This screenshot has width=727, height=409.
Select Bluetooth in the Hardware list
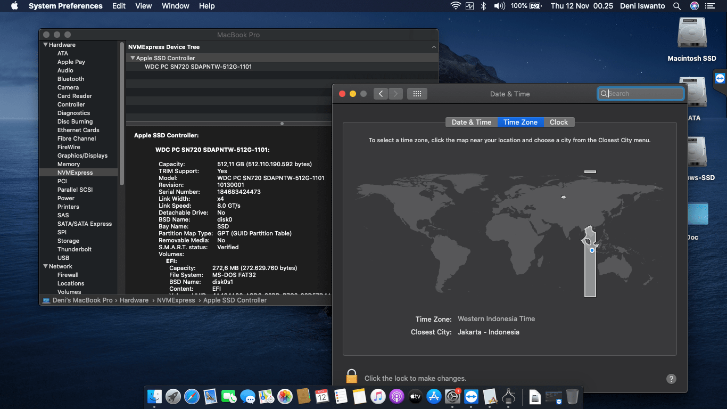click(x=71, y=79)
